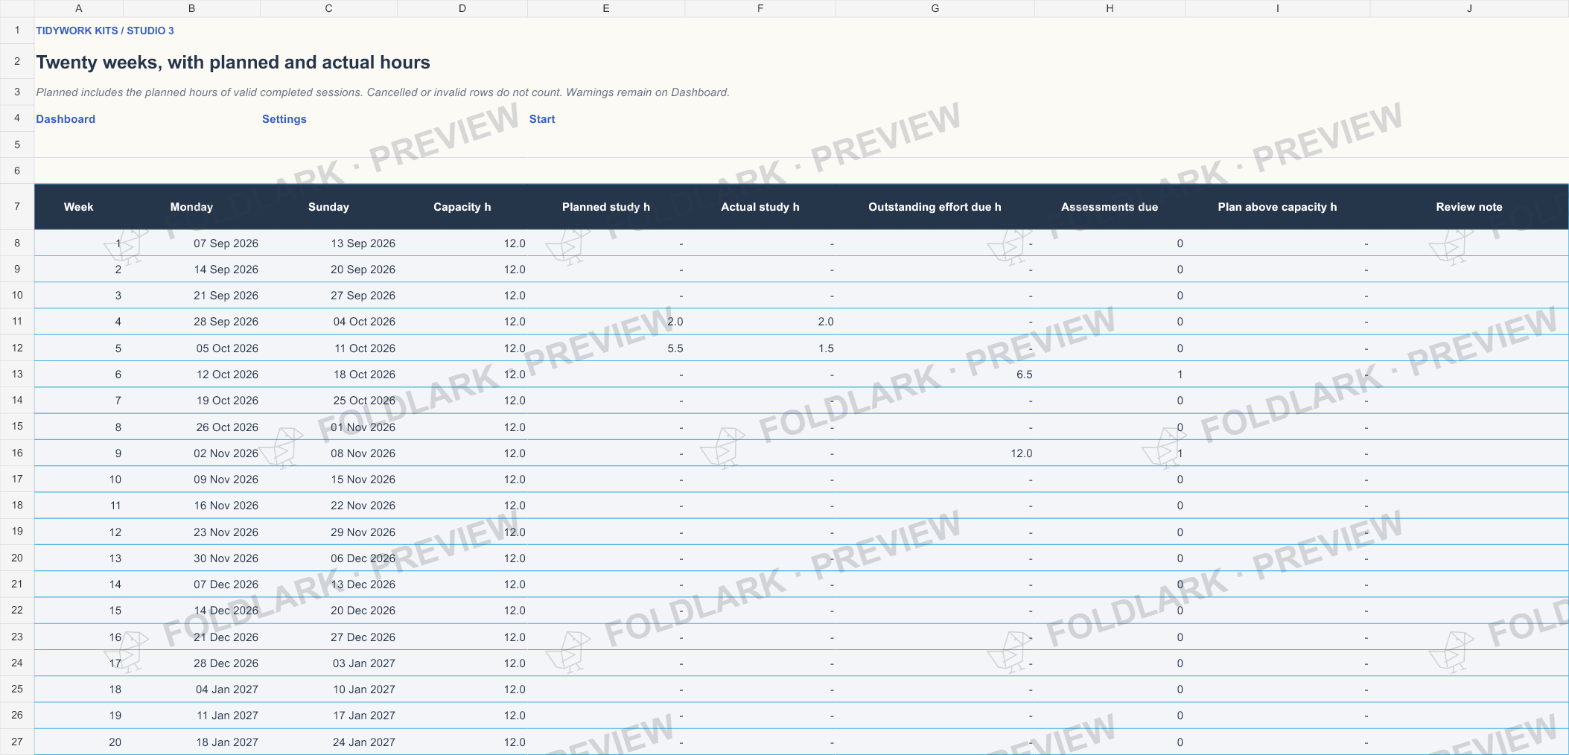Select the '07 Sep 2026' Monday cell
1569x755 pixels.
pyautogui.click(x=191, y=243)
